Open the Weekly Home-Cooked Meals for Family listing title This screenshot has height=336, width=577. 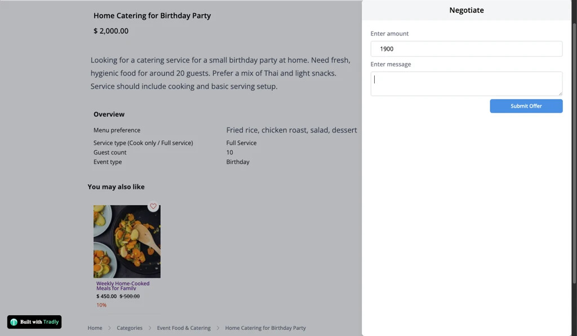123,286
